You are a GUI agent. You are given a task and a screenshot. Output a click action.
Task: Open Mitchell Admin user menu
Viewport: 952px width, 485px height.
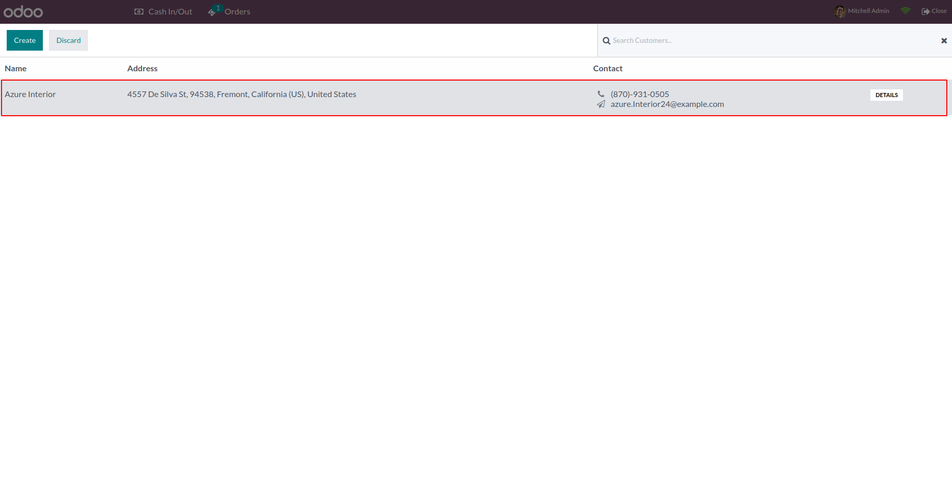862,11
